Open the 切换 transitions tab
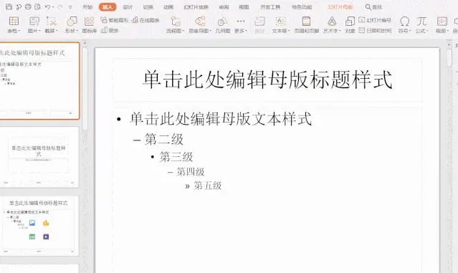458x273 pixels. pyautogui.click(x=148, y=7)
